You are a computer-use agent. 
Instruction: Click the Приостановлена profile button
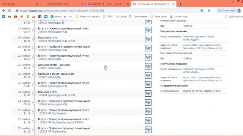pyautogui.click(x=229, y=11)
